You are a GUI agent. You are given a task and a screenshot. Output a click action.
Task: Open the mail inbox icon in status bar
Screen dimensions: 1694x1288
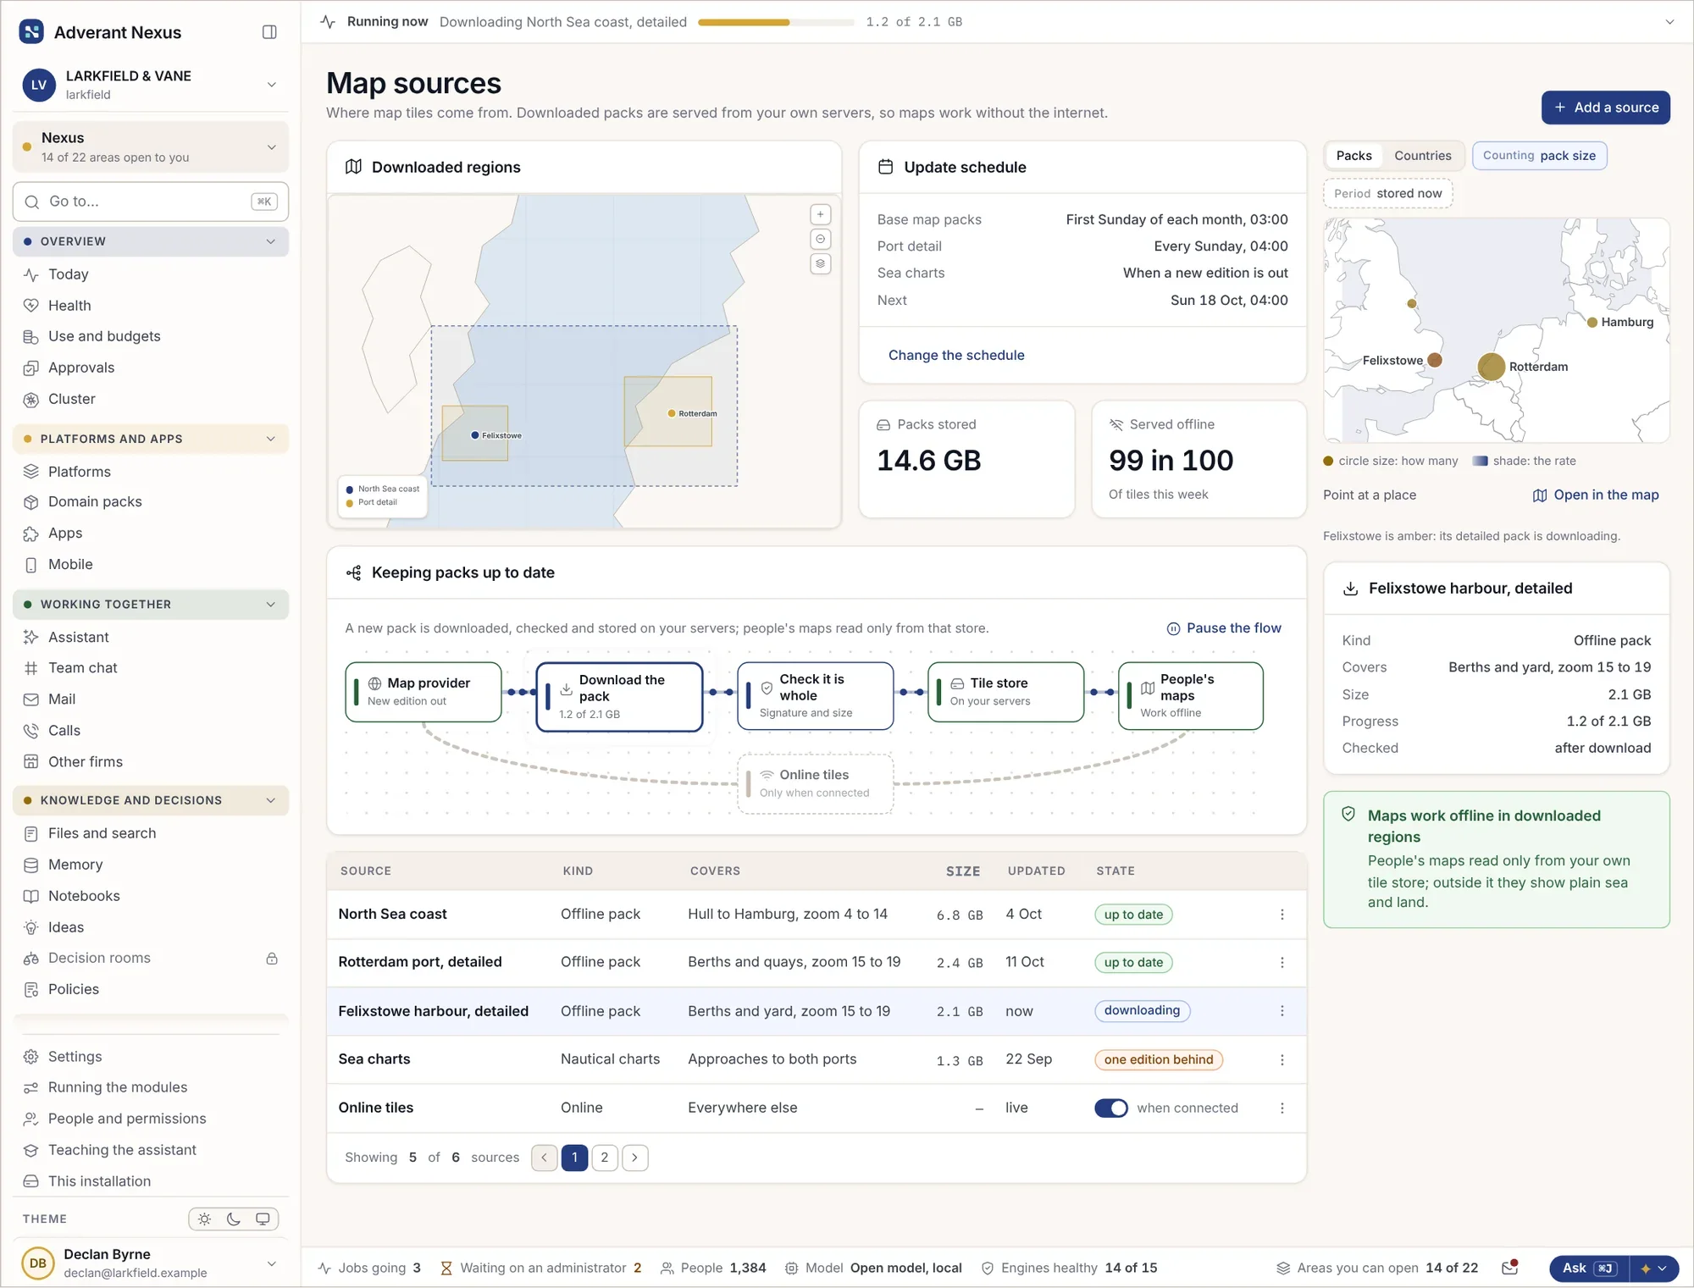[1509, 1268]
